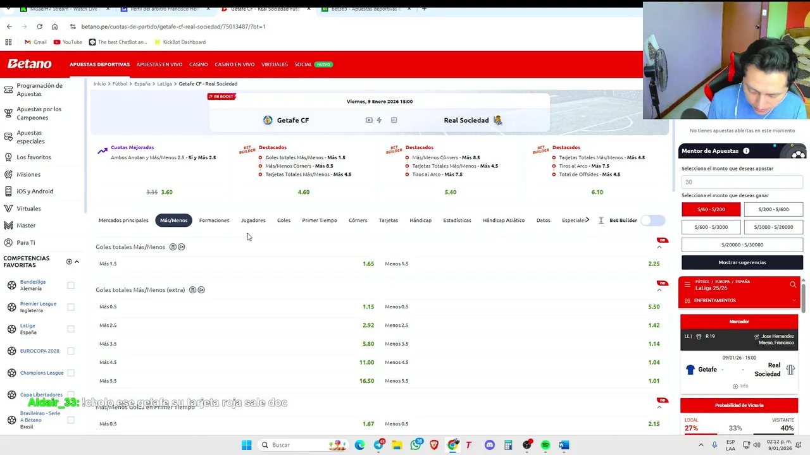Open match stats icon next to lightning

[394, 120]
